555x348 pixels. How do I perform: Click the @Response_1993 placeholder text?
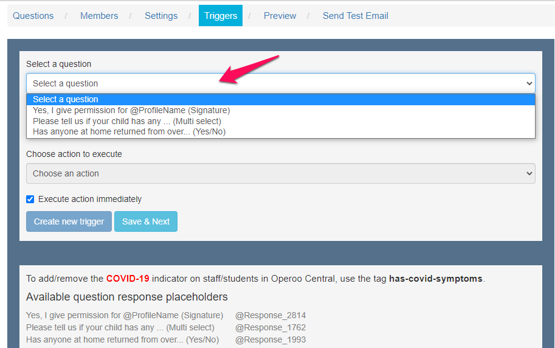pyautogui.click(x=271, y=339)
